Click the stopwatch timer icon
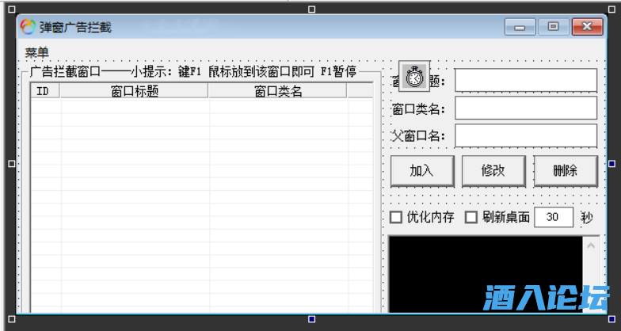Viewport: 621px width, 331px height. point(414,76)
